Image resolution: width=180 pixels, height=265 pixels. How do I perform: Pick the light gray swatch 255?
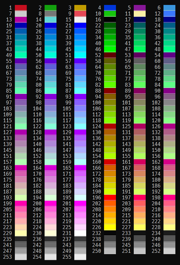(x=80, y=257)
